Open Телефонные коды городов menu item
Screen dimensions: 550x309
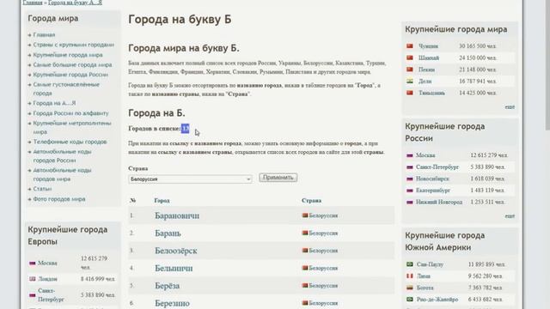[70, 142]
